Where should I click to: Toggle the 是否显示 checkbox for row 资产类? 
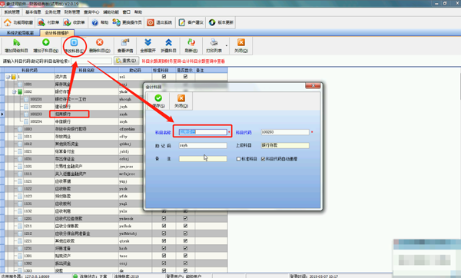[185, 77]
